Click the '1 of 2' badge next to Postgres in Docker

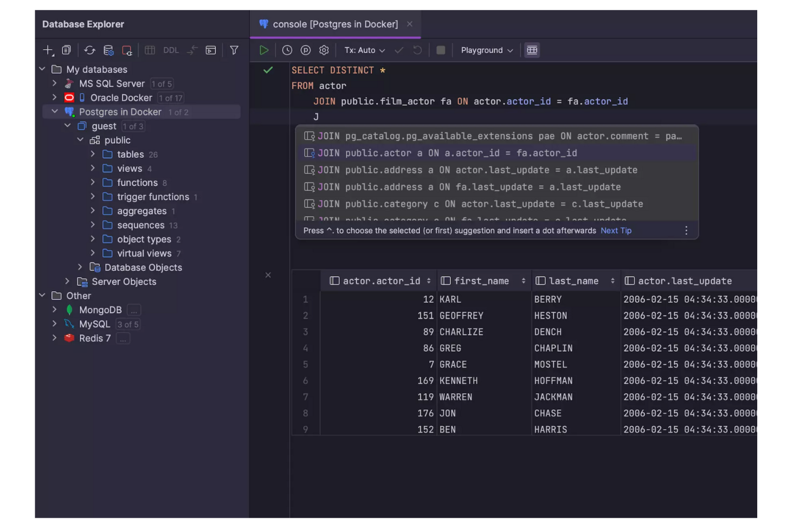178,112
